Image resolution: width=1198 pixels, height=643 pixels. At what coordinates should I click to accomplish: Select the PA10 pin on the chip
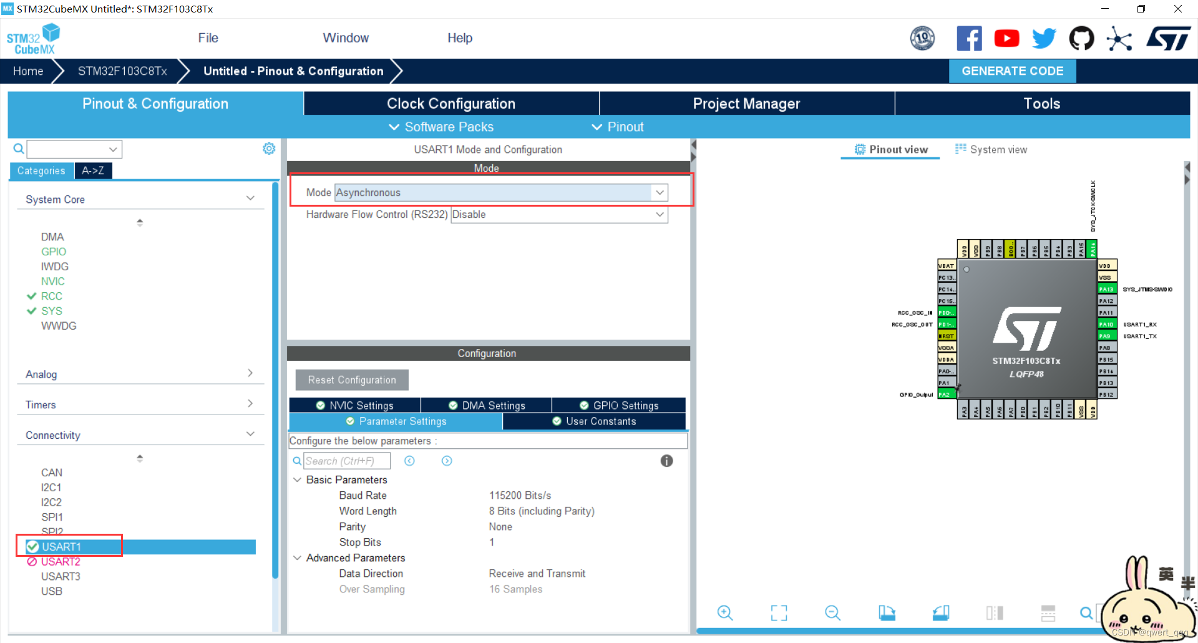(x=1106, y=324)
